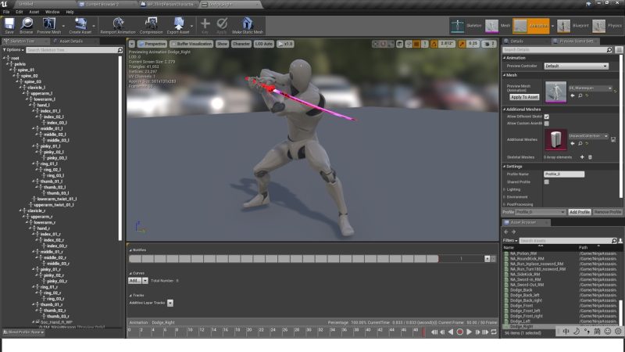This screenshot has width=625, height=352.
Task: Click the Browse magnifier icon in toolbar
Action: coord(27,24)
